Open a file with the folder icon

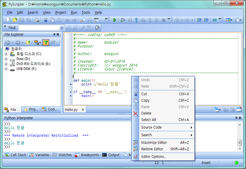coord(15,20)
